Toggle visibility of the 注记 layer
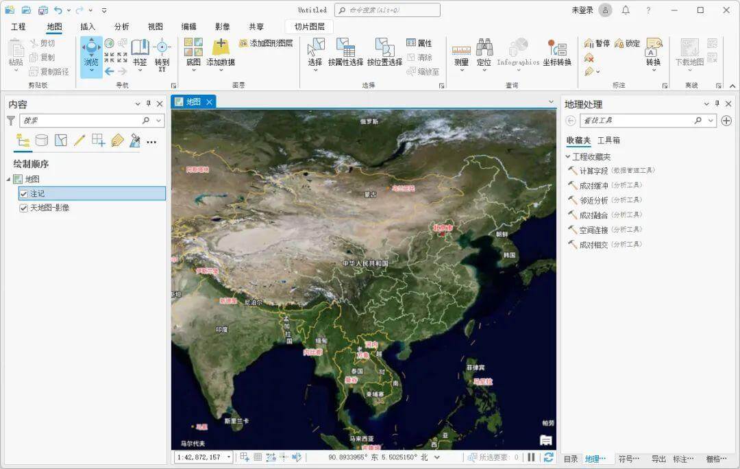Image resolution: width=740 pixels, height=469 pixels. click(23, 193)
